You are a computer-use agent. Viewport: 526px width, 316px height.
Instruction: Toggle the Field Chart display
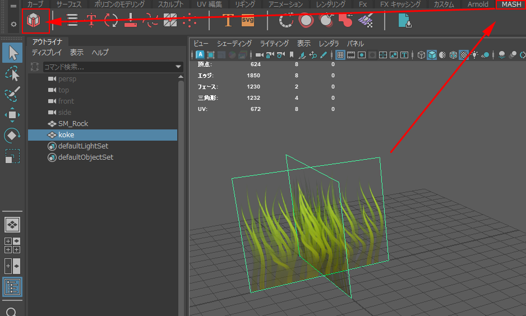click(383, 54)
